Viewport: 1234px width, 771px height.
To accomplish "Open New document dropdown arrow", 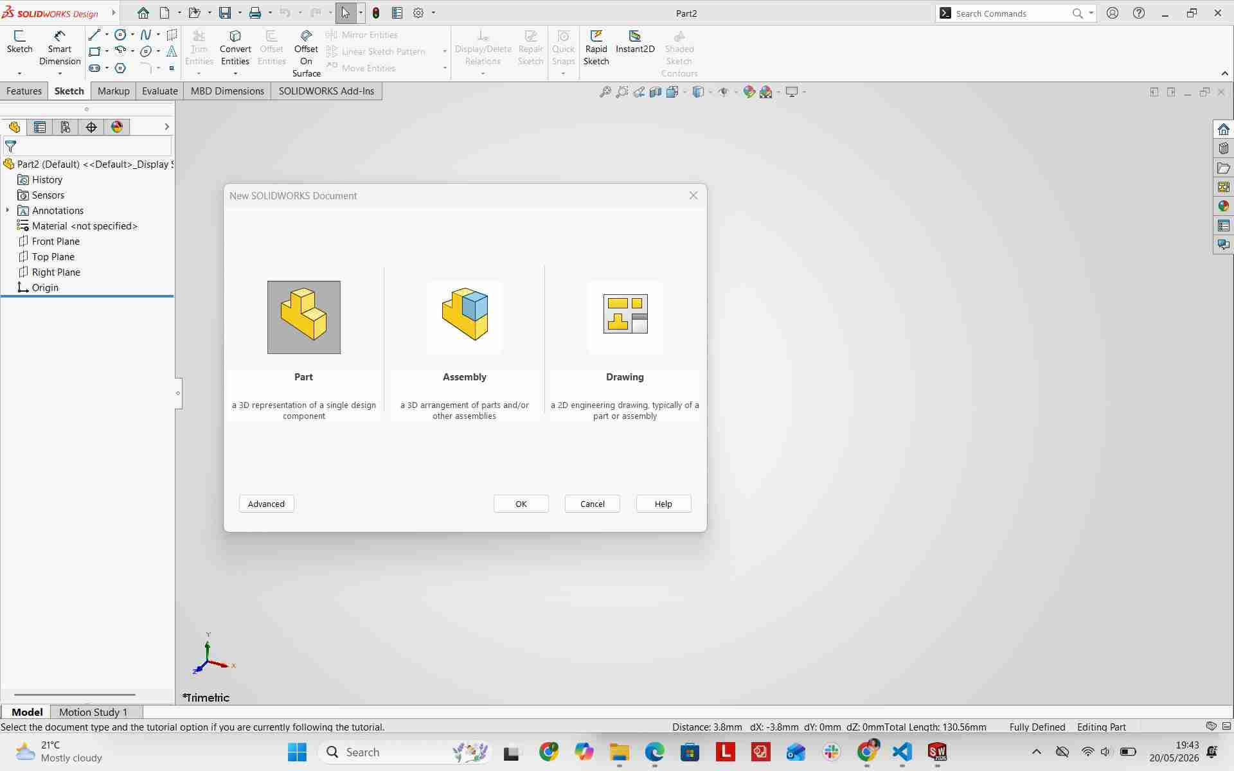I will click(179, 13).
